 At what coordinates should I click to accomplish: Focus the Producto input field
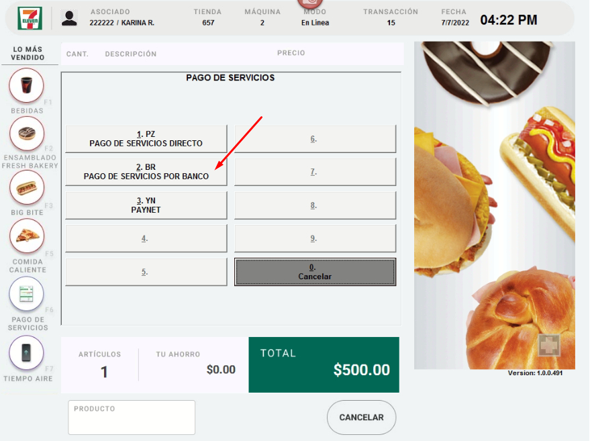click(132, 418)
